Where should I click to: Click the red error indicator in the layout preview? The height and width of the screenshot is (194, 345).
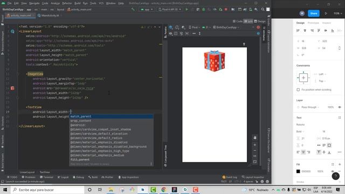(x=258, y=27)
